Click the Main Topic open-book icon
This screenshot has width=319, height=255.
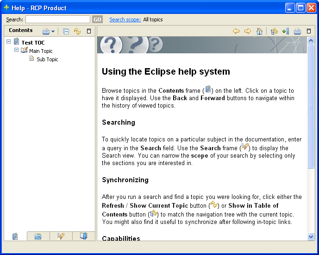[24, 50]
